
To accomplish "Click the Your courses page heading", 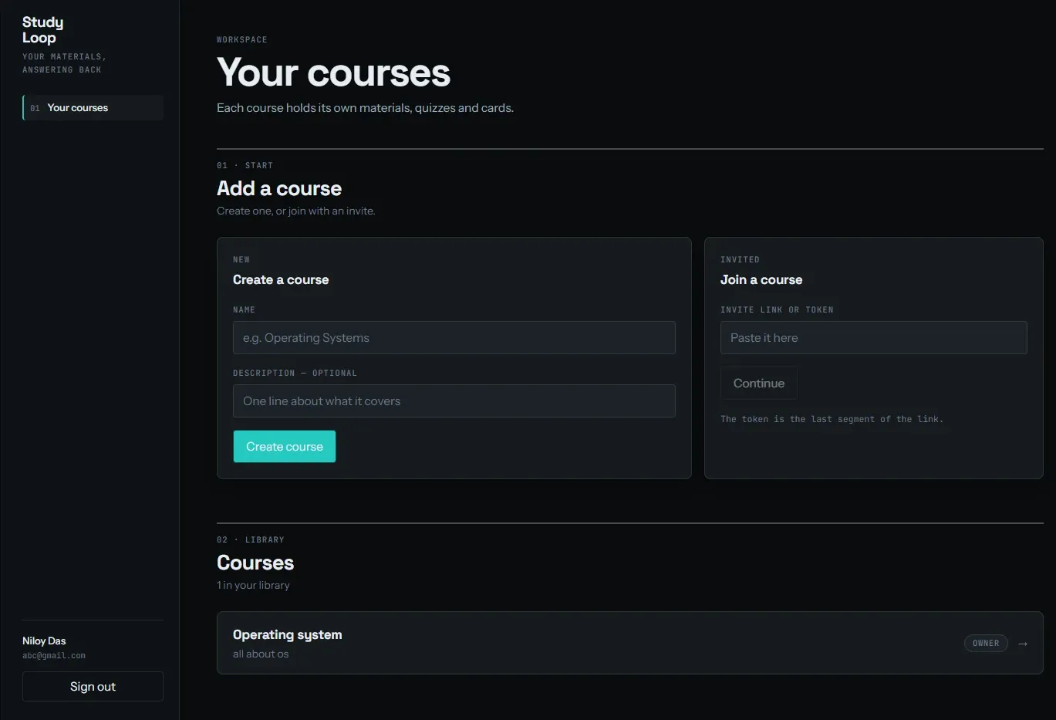I will coord(333,73).
